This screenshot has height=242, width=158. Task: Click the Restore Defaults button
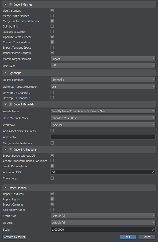click(x=14, y=237)
